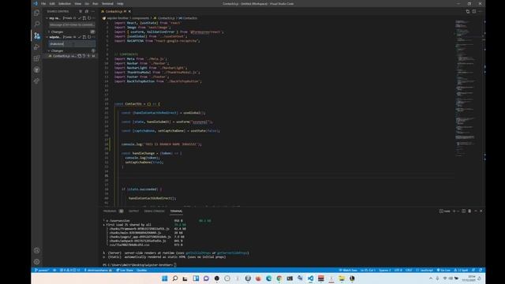This screenshot has height=284, width=505.
Task: Change indentation via Spaces: 2
Action: 384,270
